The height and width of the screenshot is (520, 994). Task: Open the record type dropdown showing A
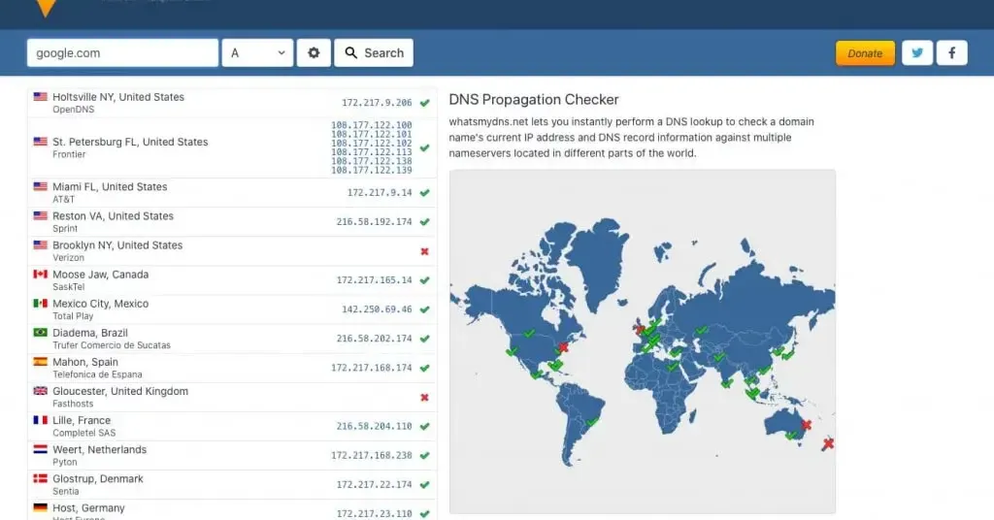coord(257,53)
